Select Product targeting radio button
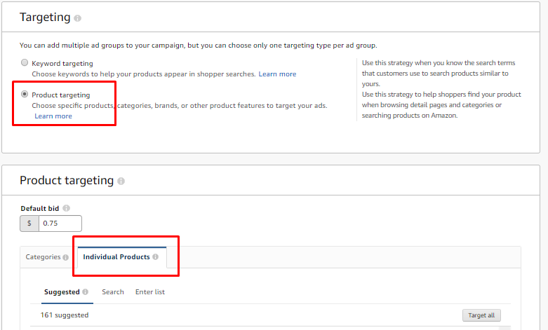 coord(25,94)
